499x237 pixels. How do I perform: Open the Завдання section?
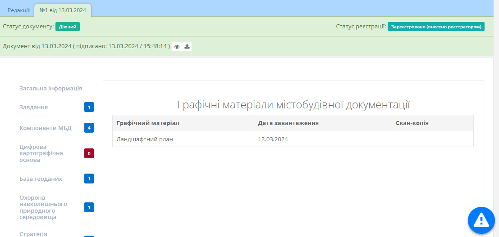(x=33, y=107)
